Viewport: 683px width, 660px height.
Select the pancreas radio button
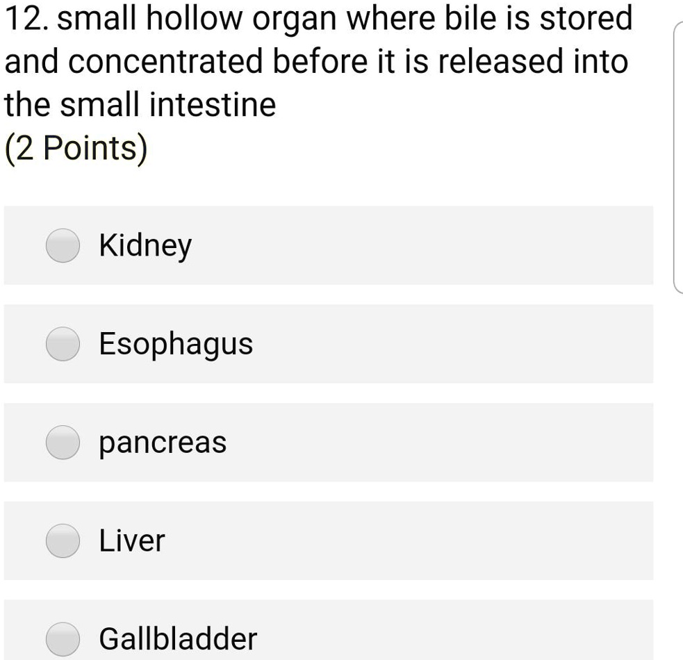pyautogui.click(x=62, y=443)
